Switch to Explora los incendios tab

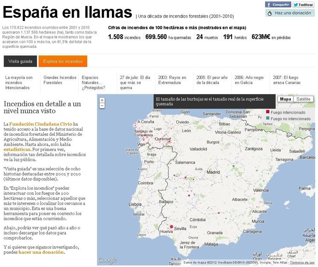tap(63, 61)
